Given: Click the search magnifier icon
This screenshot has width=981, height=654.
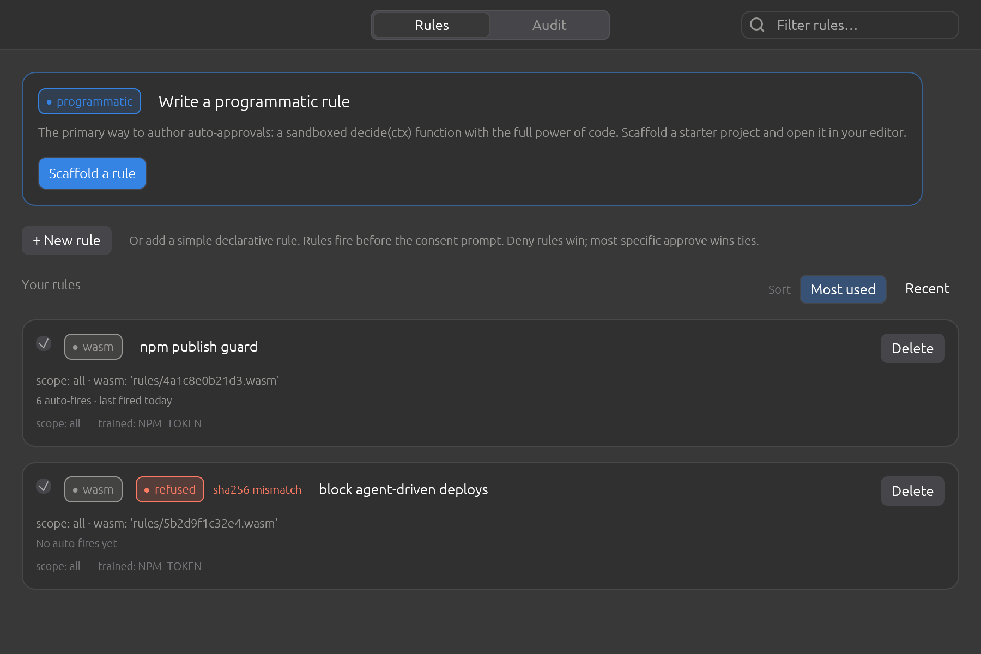Looking at the screenshot, I should [757, 25].
